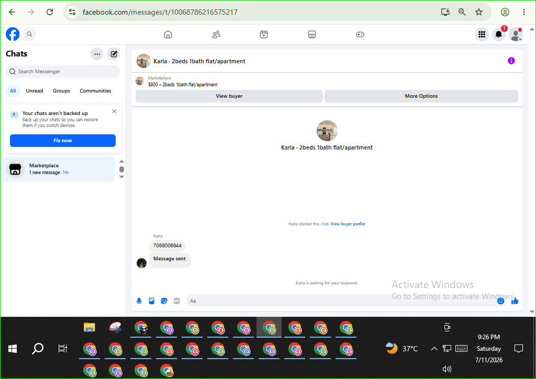Open Windows taskbar search

point(38,349)
